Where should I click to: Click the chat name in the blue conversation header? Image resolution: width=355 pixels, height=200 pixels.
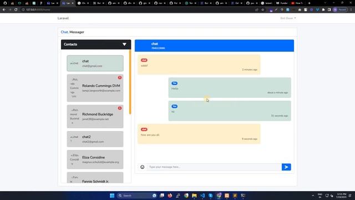[x=155, y=44]
